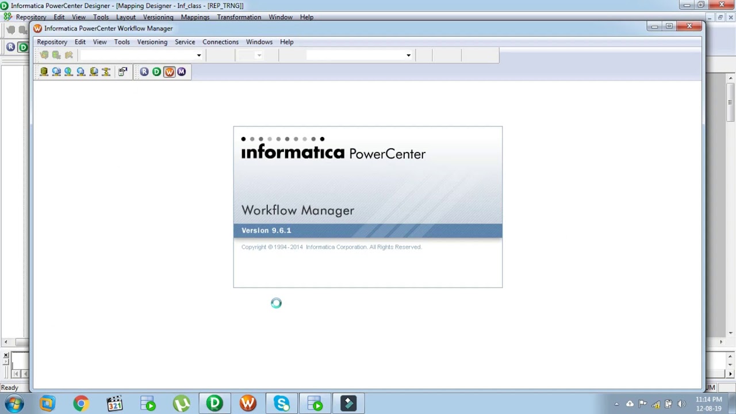Click the small greyed-out dropdown arrow in toolbar
This screenshot has width=736, height=414.
259,55
